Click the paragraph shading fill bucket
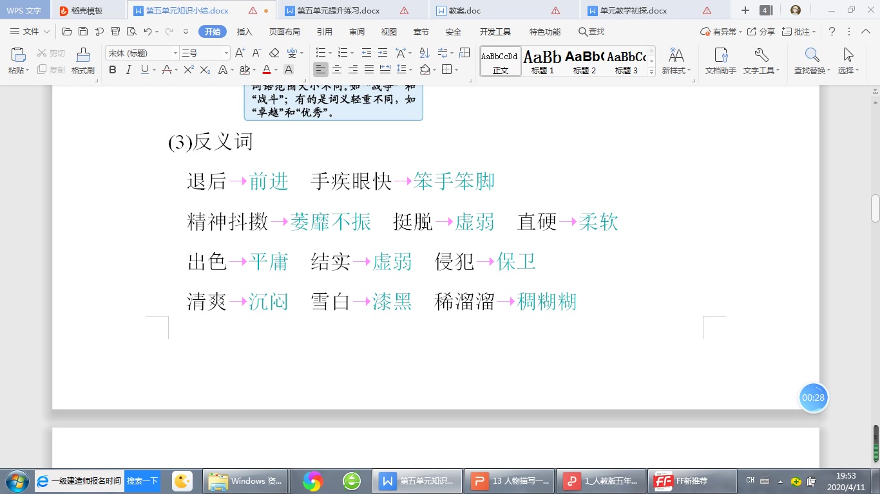880x494 pixels. pos(425,69)
